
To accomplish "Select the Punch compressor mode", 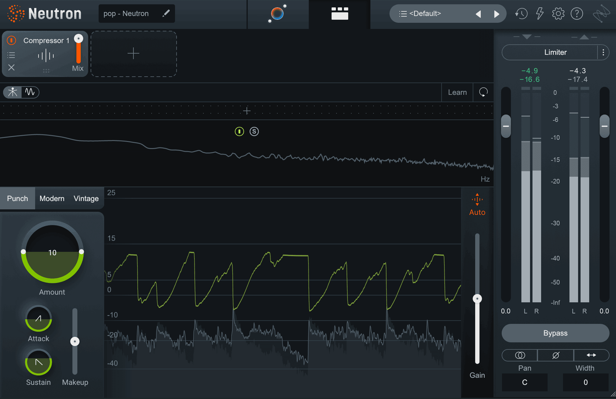I will click(18, 199).
